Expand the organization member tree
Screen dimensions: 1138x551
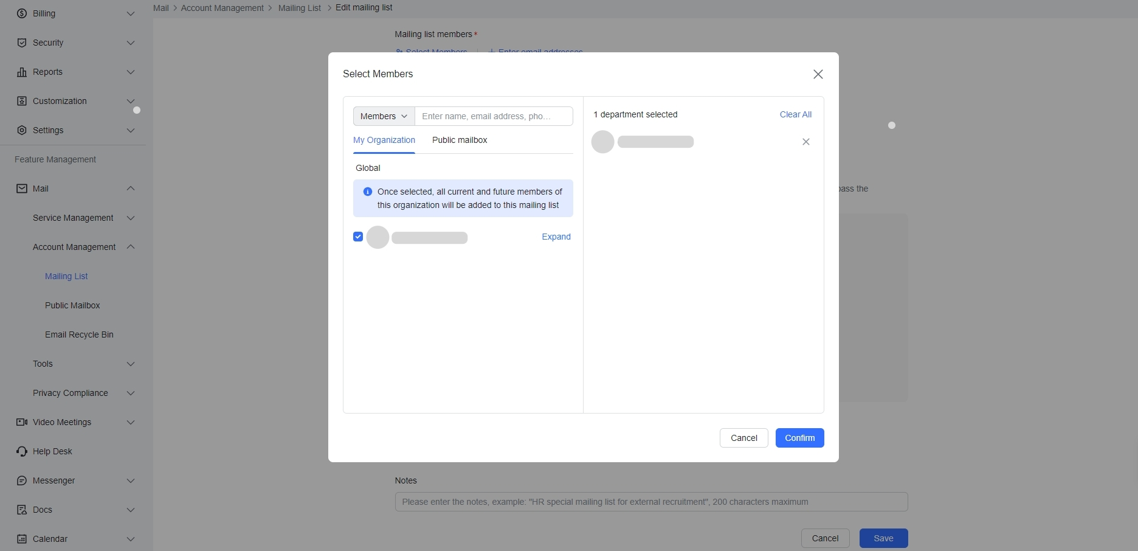[x=556, y=237]
